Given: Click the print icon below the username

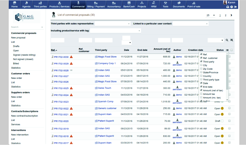Looking at the screenshot, I should 228,7.
